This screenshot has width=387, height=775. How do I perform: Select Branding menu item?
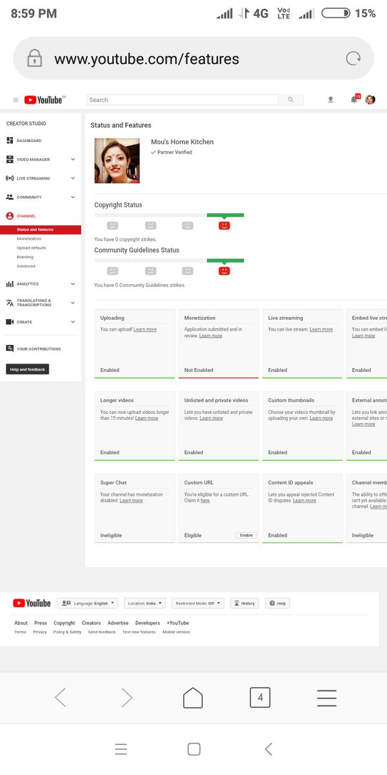25,257
